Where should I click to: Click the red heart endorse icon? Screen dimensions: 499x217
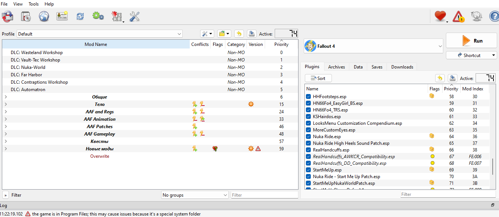pyautogui.click(x=440, y=16)
